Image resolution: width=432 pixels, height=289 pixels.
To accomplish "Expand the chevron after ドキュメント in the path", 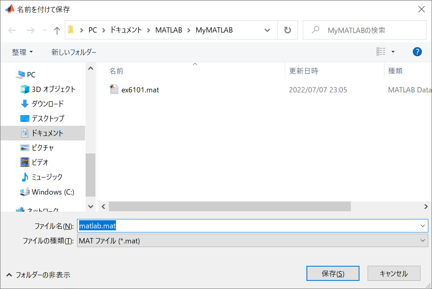I will tap(148, 30).
